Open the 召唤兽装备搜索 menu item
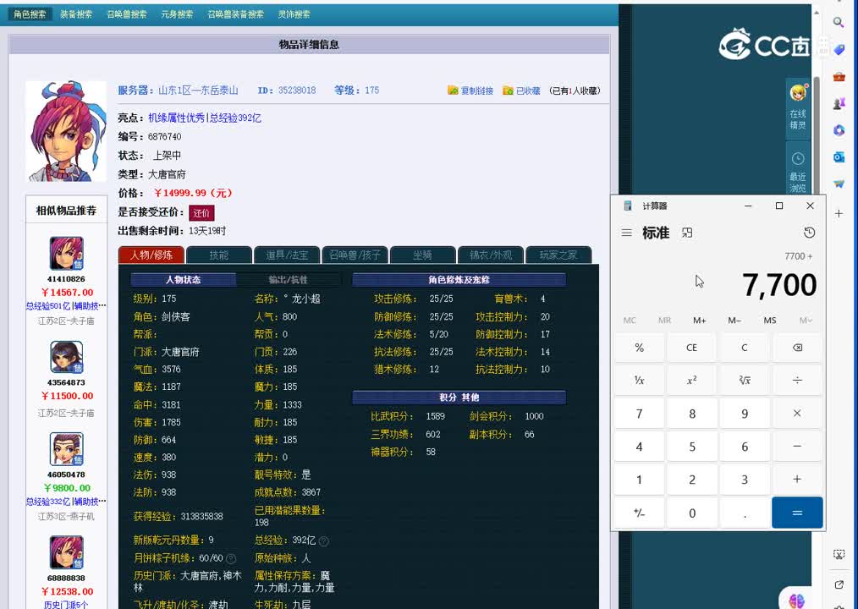The image size is (858, 609). click(235, 14)
